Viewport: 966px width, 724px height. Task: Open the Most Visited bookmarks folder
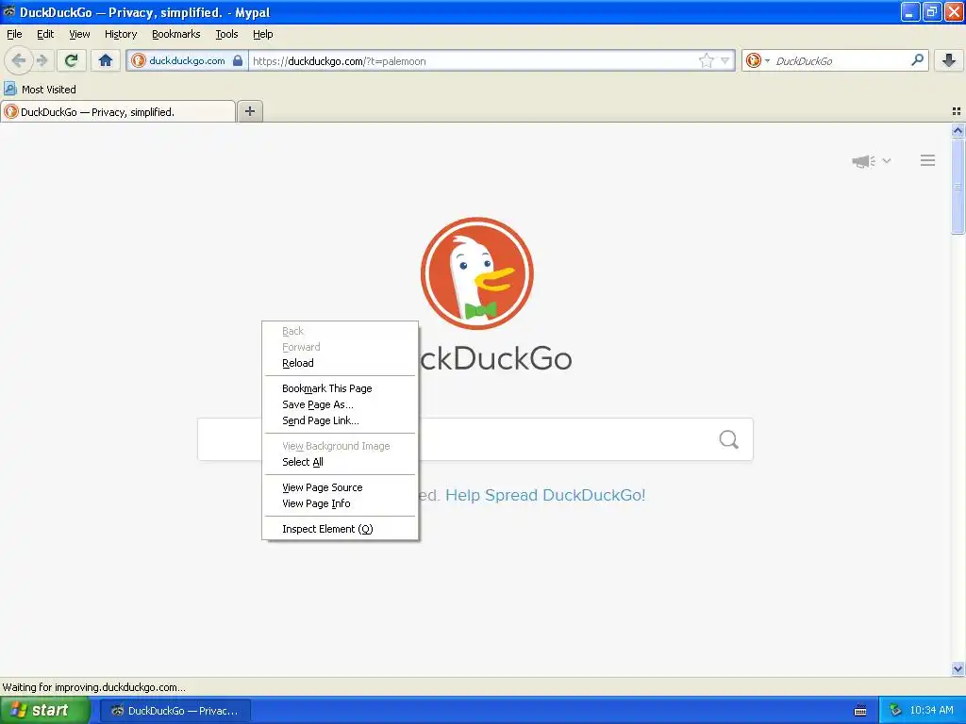tap(40, 90)
